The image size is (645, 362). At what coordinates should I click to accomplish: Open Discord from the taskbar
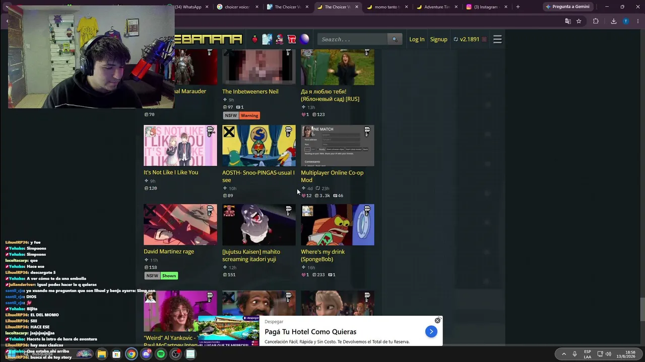[146, 354]
